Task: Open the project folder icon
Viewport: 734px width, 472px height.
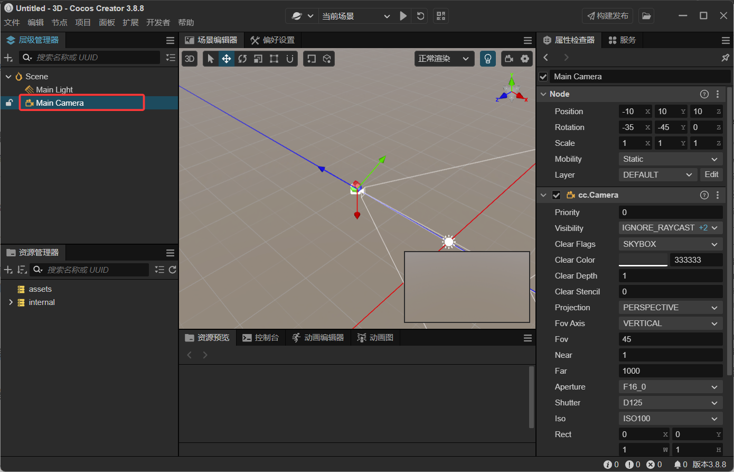Action: coord(646,16)
